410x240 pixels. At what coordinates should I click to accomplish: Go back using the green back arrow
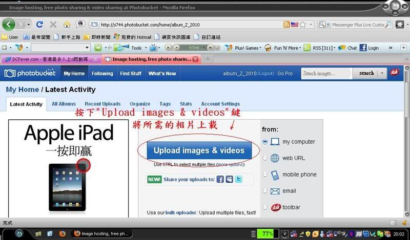click(9, 25)
